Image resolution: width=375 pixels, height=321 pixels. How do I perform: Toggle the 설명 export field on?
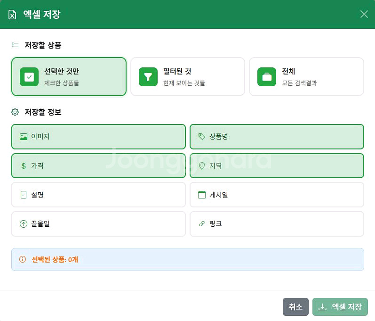tap(98, 195)
